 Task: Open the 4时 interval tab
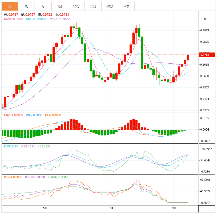[126, 6]
